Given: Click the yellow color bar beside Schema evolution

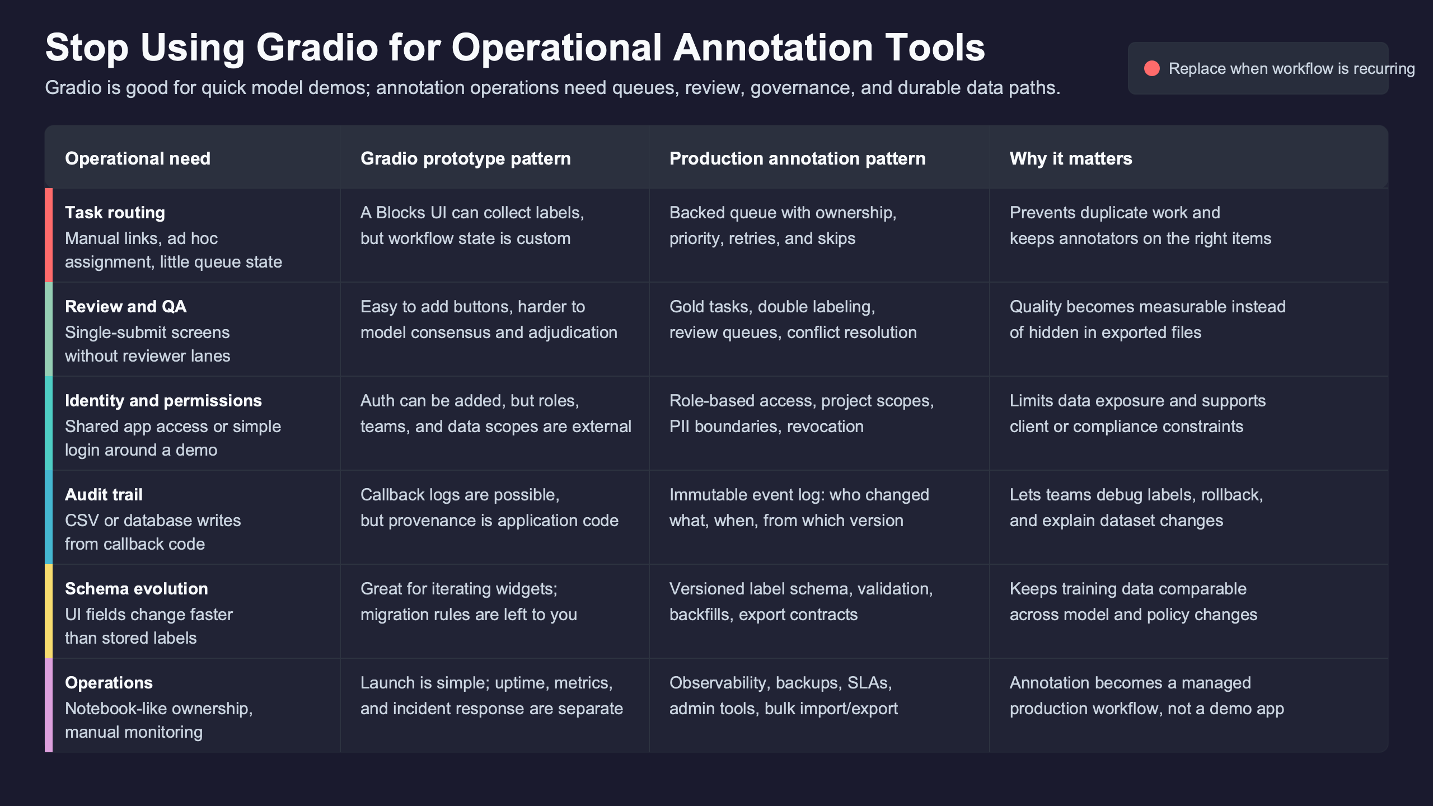Looking at the screenshot, I should pyautogui.click(x=49, y=611).
